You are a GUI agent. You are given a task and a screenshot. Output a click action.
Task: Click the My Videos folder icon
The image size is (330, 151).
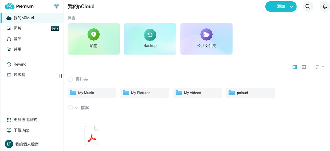tap(179, 93)
